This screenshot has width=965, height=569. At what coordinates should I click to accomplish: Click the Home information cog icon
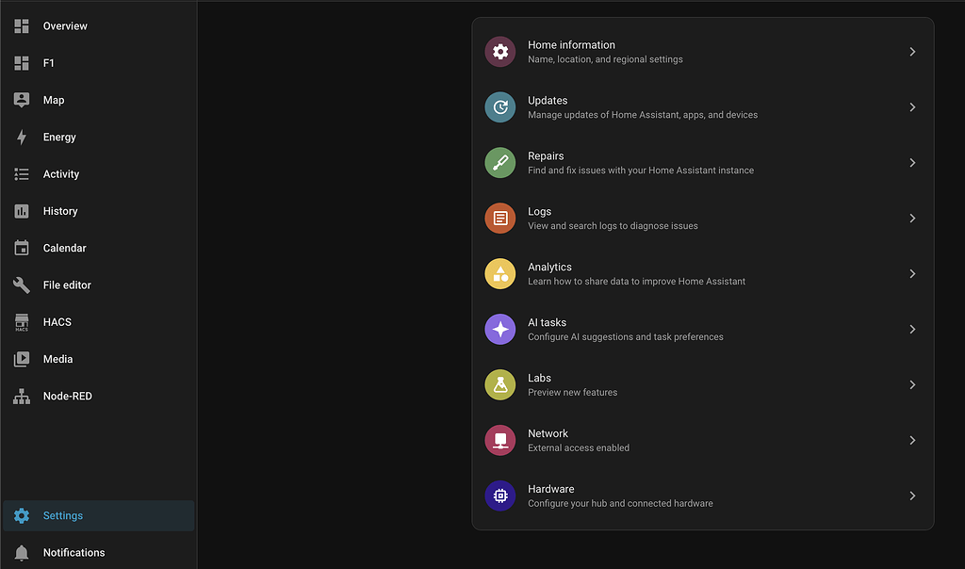coord(499,52)
